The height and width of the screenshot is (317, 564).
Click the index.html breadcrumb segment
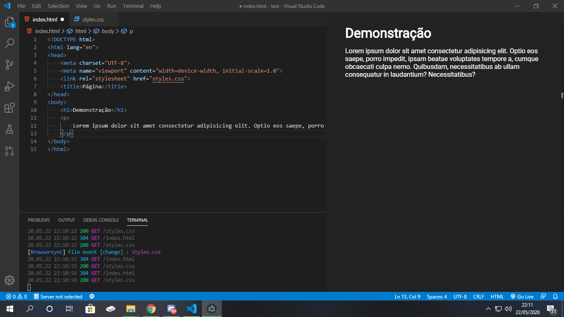[x=47, y=31]
